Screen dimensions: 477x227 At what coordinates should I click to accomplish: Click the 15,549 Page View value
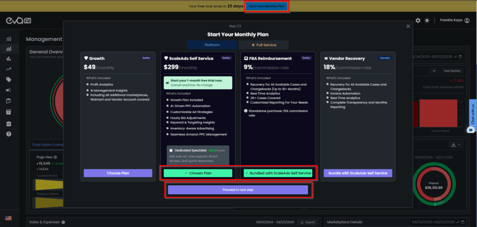coord(44,163)
